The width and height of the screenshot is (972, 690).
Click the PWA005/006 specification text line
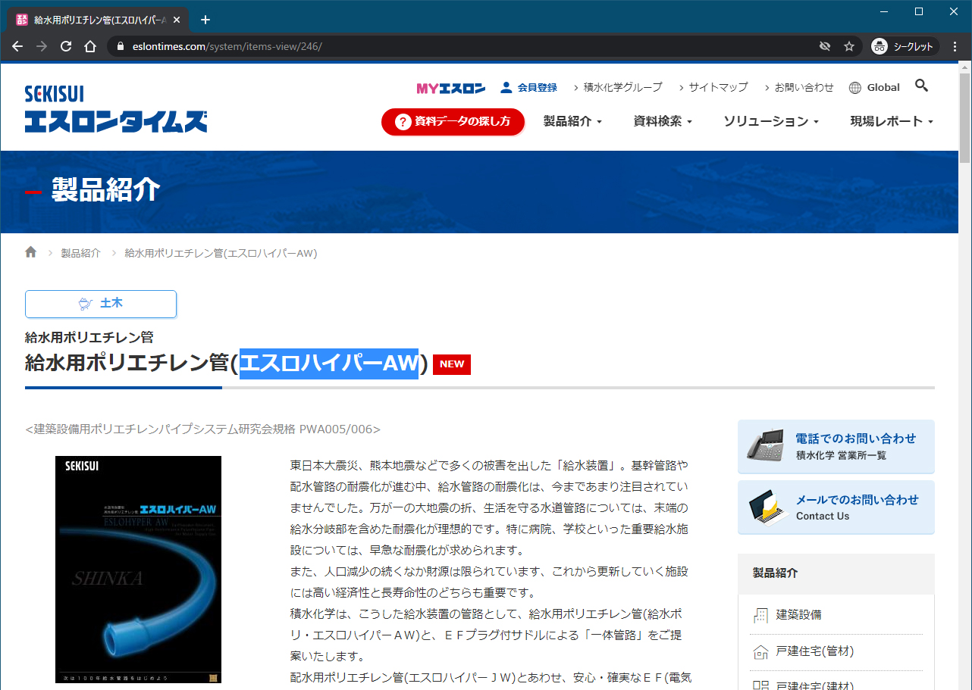pyautogui.click(x=202, y=429)
